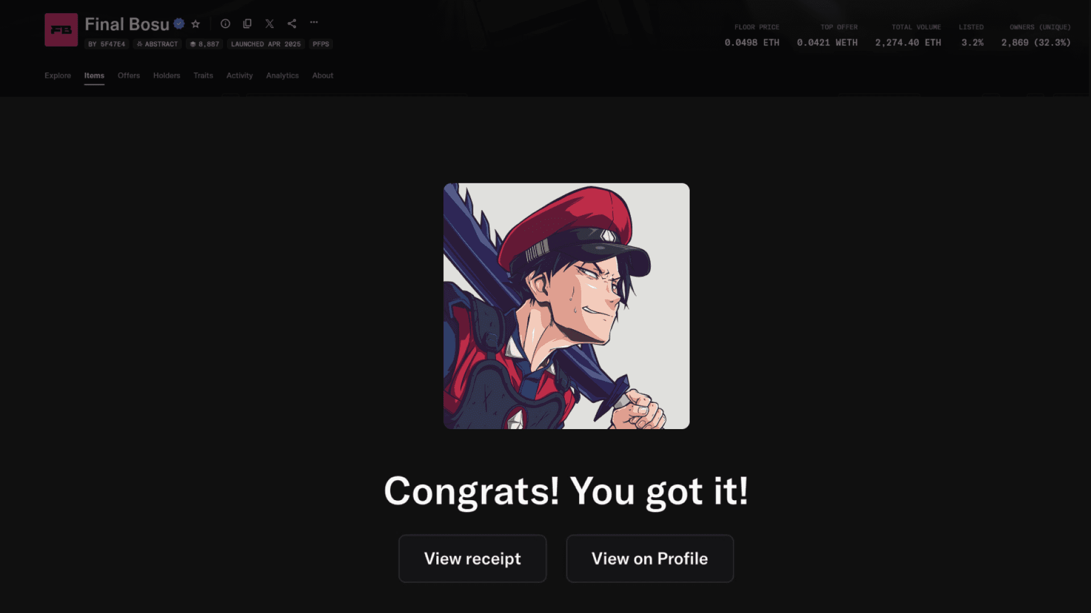Copy the collection address with the copy icon

pyautogui.click(x=247, y=24)
